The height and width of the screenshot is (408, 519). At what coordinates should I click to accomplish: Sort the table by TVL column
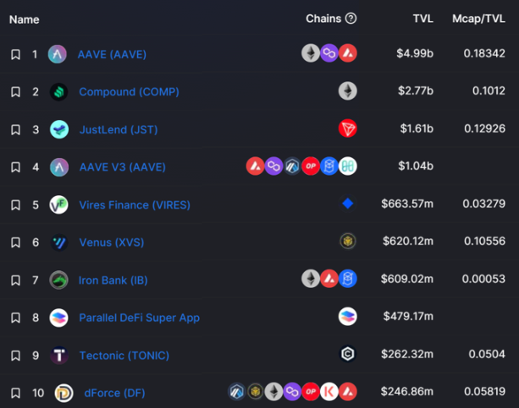(422, 19)
